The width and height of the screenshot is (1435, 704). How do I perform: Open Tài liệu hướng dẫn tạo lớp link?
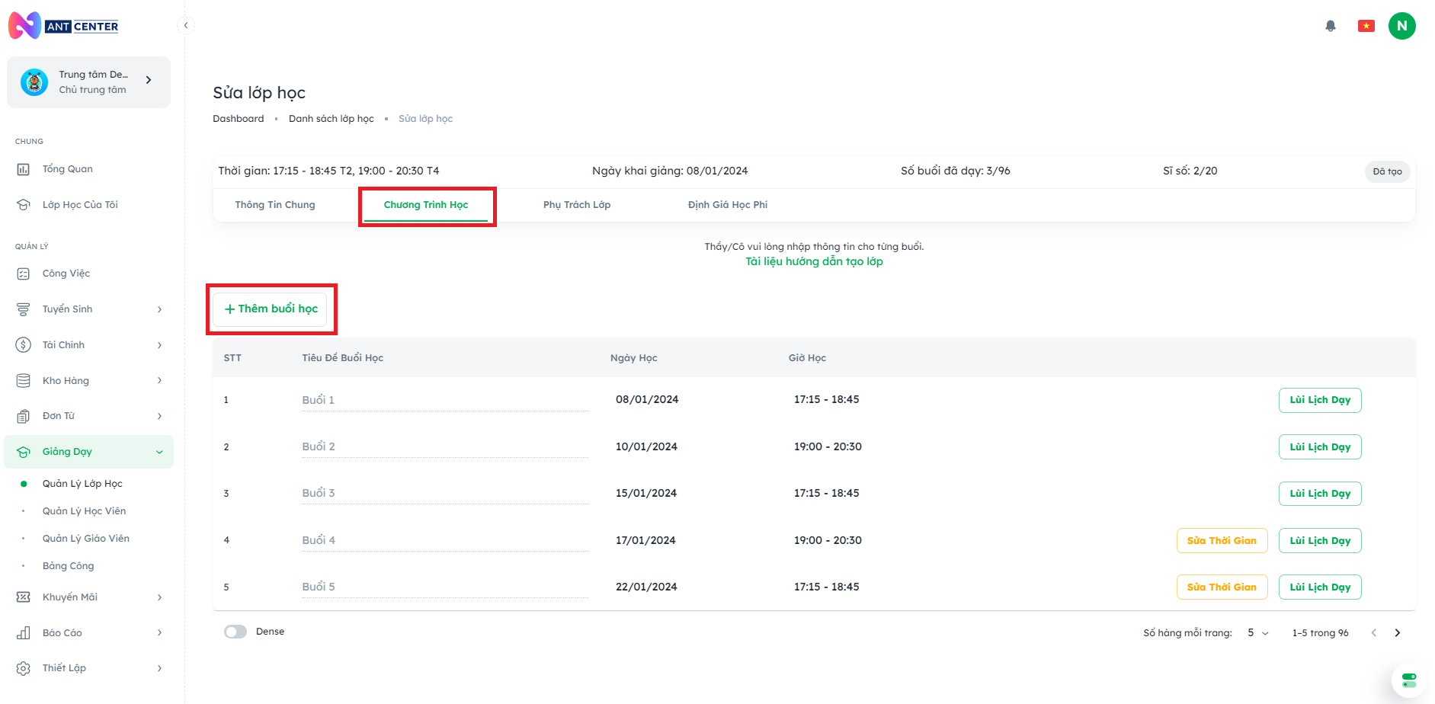coord(814,261)
